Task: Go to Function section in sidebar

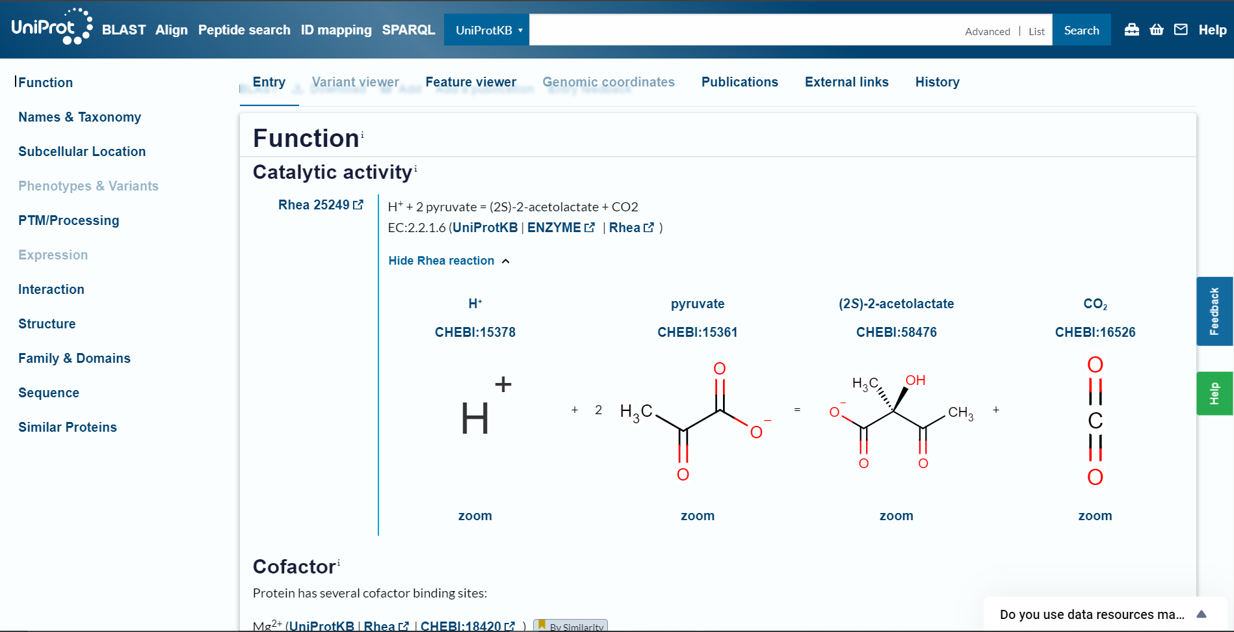Action: [x=46, y=83]
